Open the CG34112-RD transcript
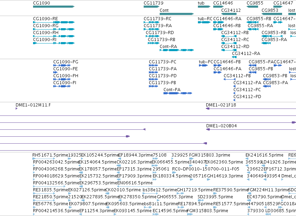296x216 pixels. pos(229,50)
